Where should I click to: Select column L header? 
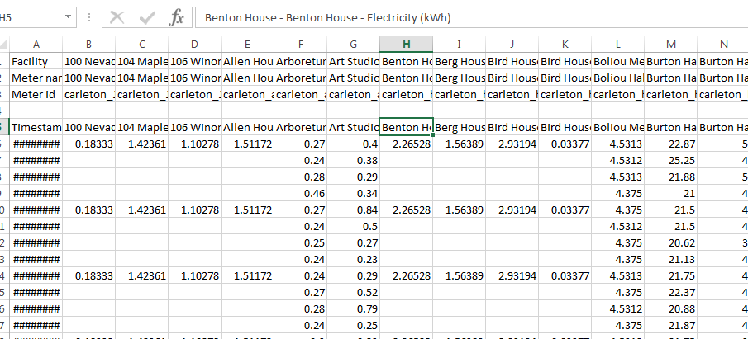tap(617, 44)
